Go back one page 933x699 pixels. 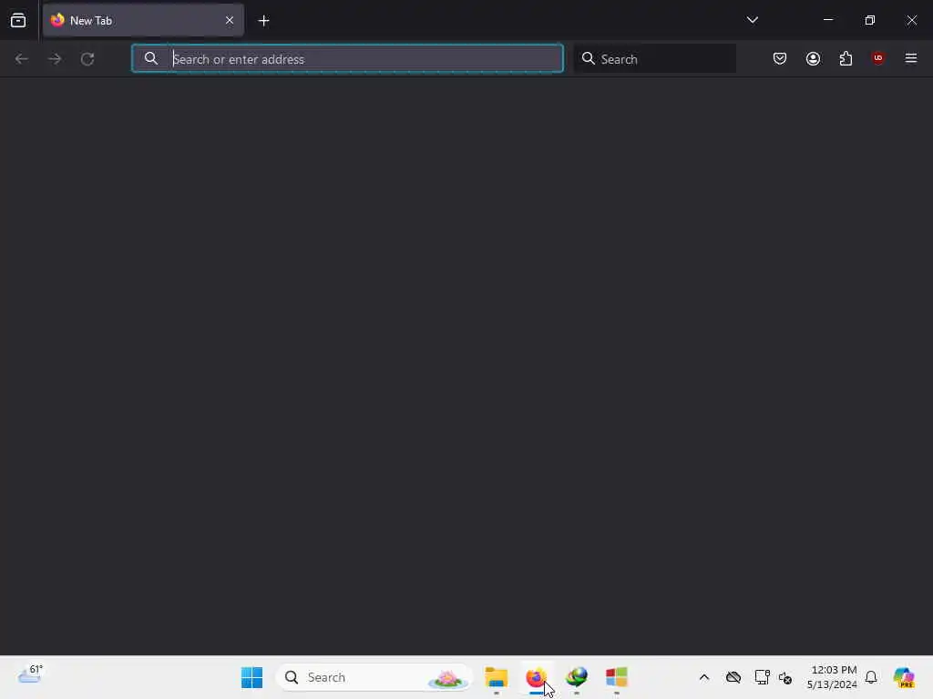22,59
